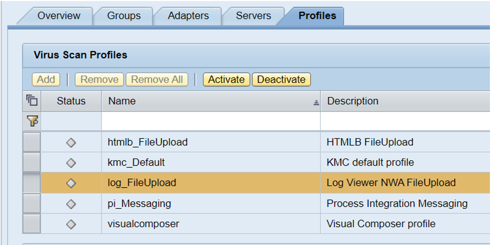This screenshot has height=245, width=491.
Task: Click sort arrow in Name column
Action: pyautogui.click(x=316, y=102)
